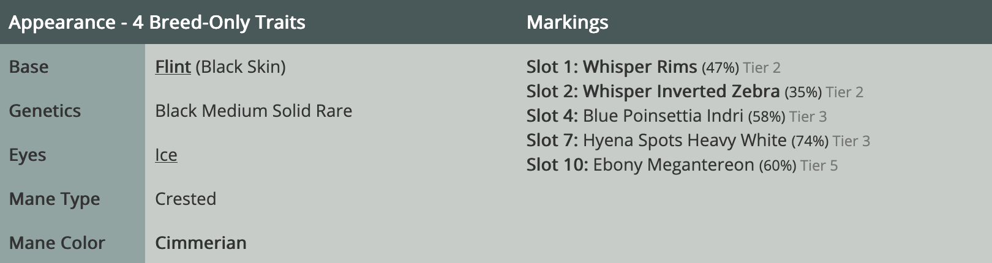The height and width of the screenshot is (263, 992).
Task: Select the Markings header
Action: coord(567,23)
